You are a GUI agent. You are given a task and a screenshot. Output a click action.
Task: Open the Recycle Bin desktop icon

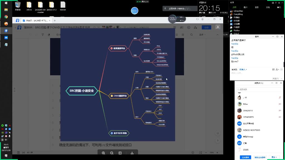click(18, 6)
